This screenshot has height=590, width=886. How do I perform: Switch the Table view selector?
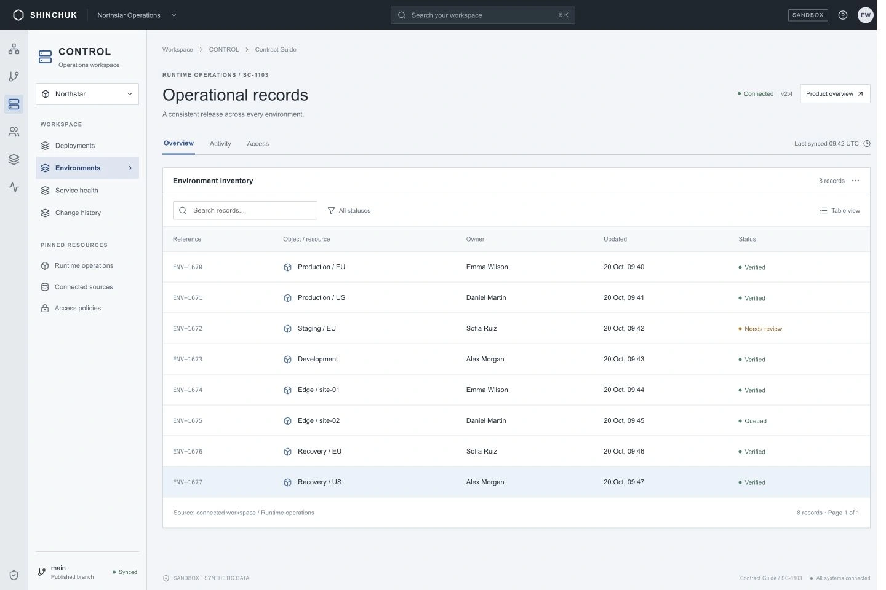click(x=840, y=211)
